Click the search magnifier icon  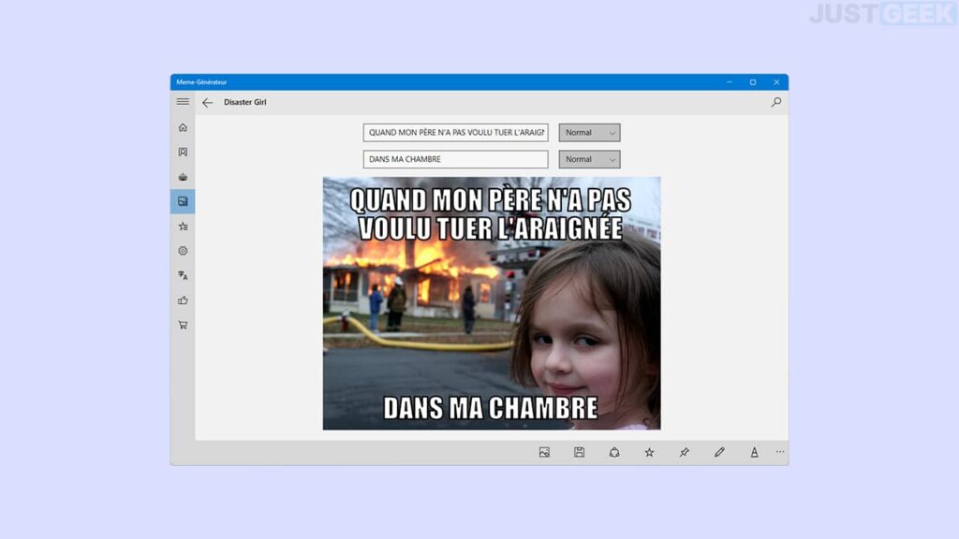pyautogui.click(x=776, y=102)
